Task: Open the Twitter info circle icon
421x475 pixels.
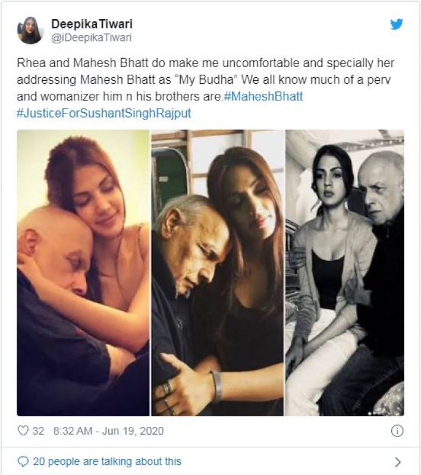Action: click(398, 430)
